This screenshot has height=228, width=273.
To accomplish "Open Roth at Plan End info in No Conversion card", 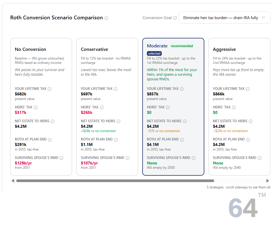I will point(50,140).
